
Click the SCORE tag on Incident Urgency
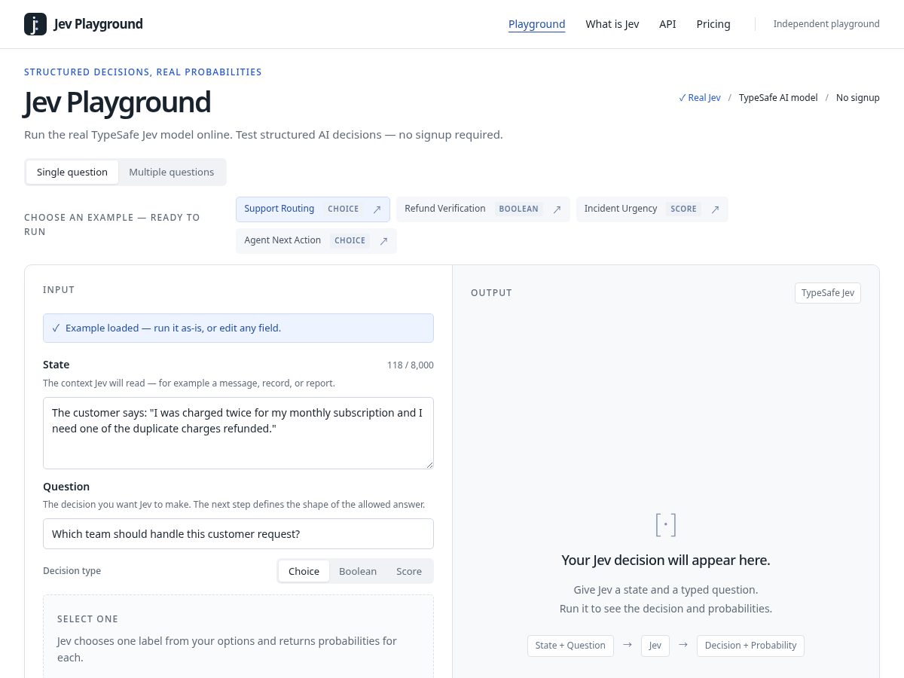tap(684, 209)
